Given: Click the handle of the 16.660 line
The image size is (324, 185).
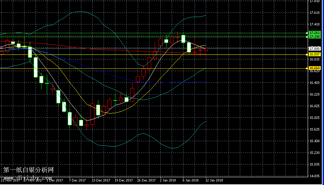Looking at the screenshot, I should (x=306, y=68).
